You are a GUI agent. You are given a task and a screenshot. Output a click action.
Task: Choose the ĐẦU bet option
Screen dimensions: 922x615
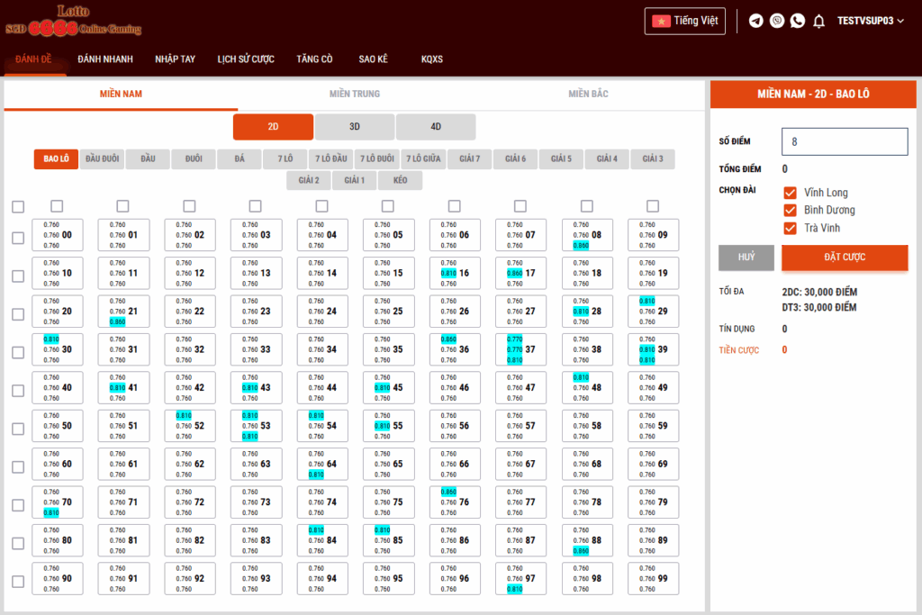click(x=149, y=158)
